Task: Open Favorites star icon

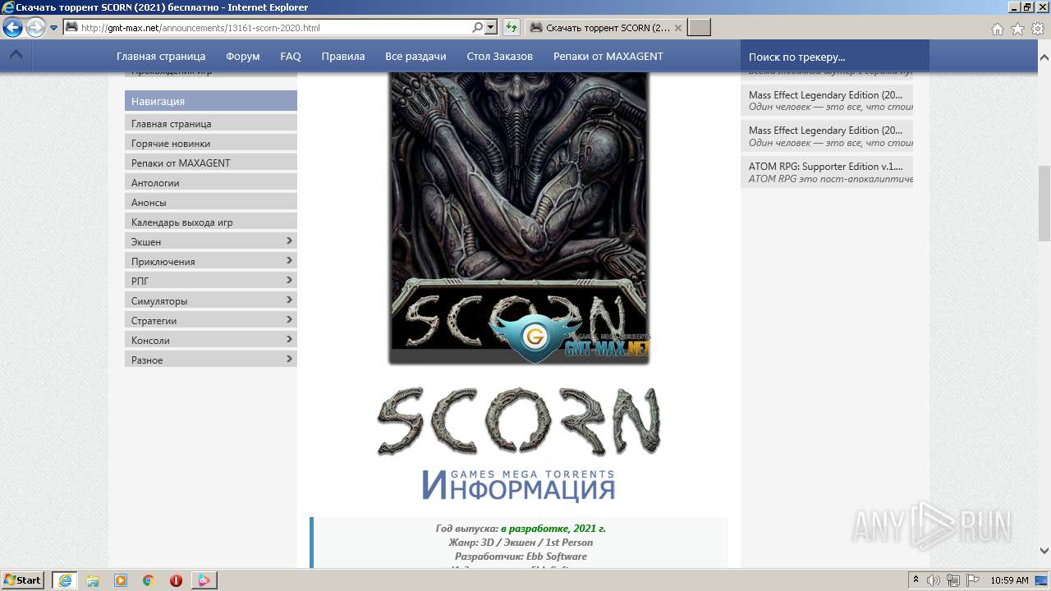Action: coord(1017,29)
